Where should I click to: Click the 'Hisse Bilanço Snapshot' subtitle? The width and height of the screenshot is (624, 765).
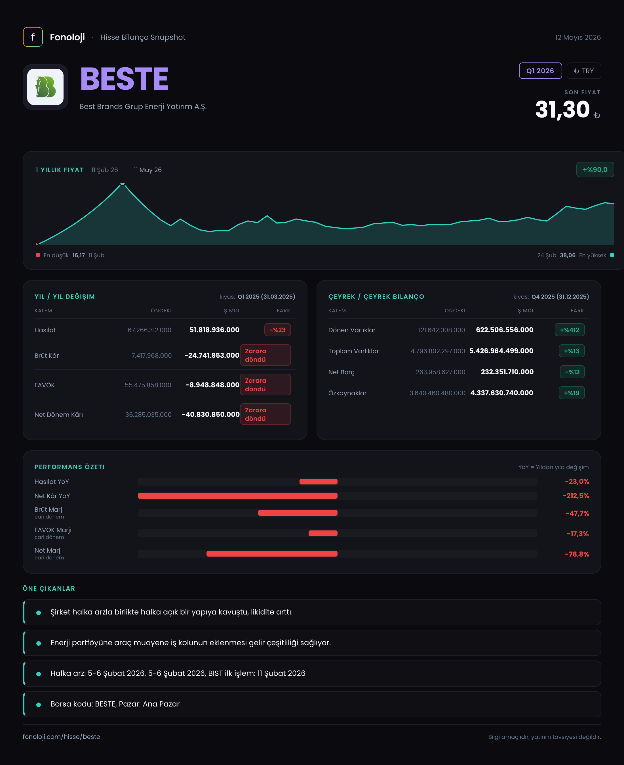coord(143,37)
